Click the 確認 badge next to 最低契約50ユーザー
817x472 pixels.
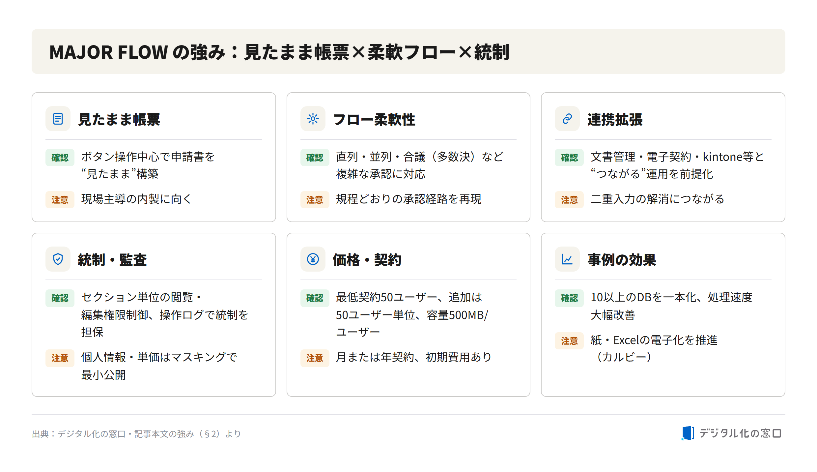coord(315,298)
